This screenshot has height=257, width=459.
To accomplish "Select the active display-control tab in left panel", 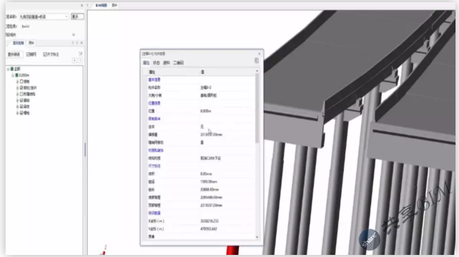I will (18, 43).
